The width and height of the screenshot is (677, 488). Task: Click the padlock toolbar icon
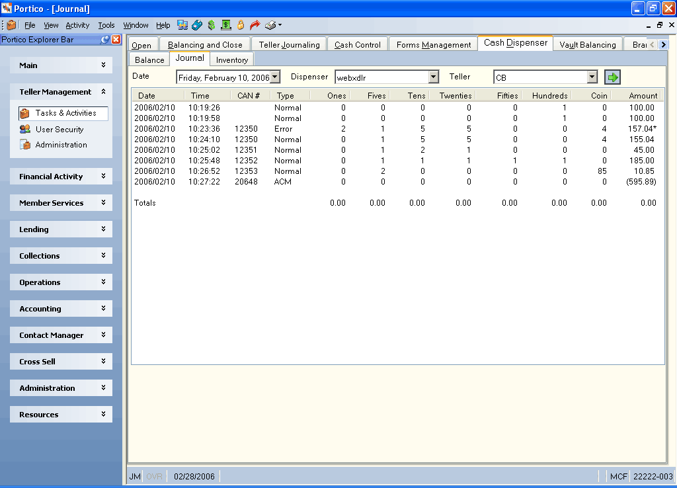coord(241,25)
